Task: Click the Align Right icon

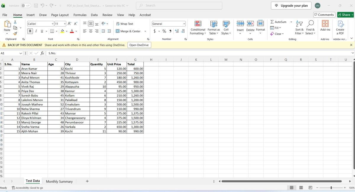Action: [96, 31]
